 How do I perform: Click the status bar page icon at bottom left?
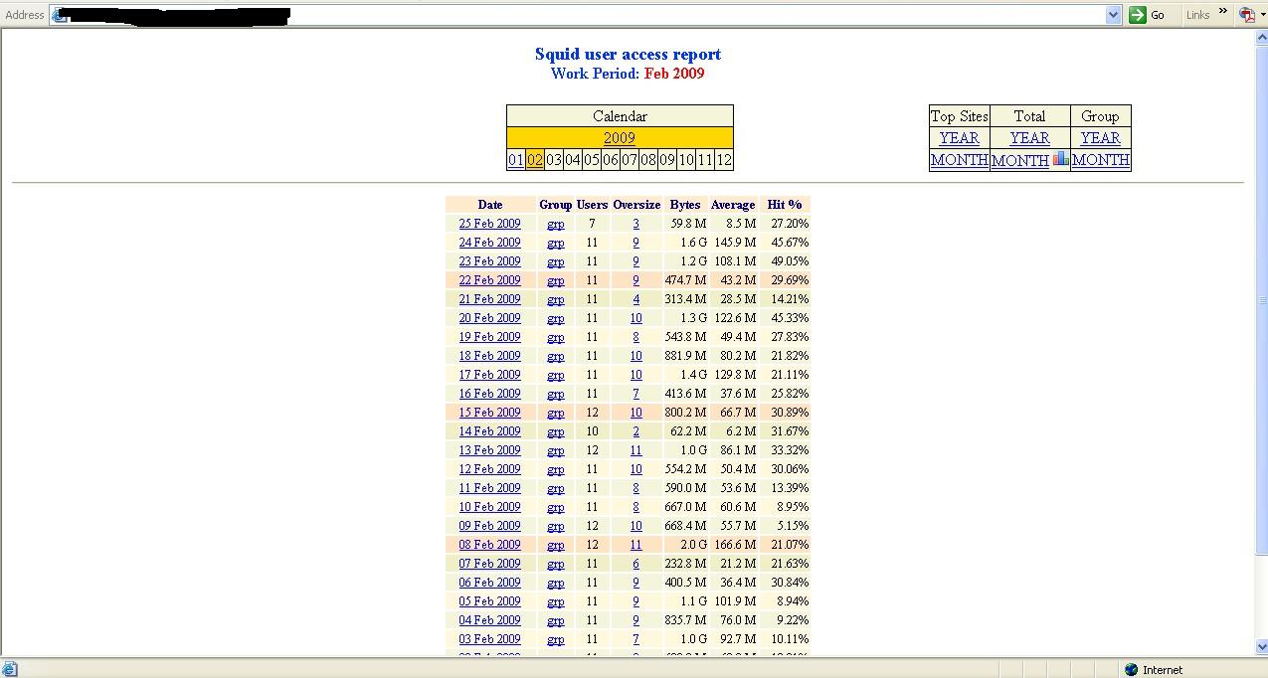[10, 669]
